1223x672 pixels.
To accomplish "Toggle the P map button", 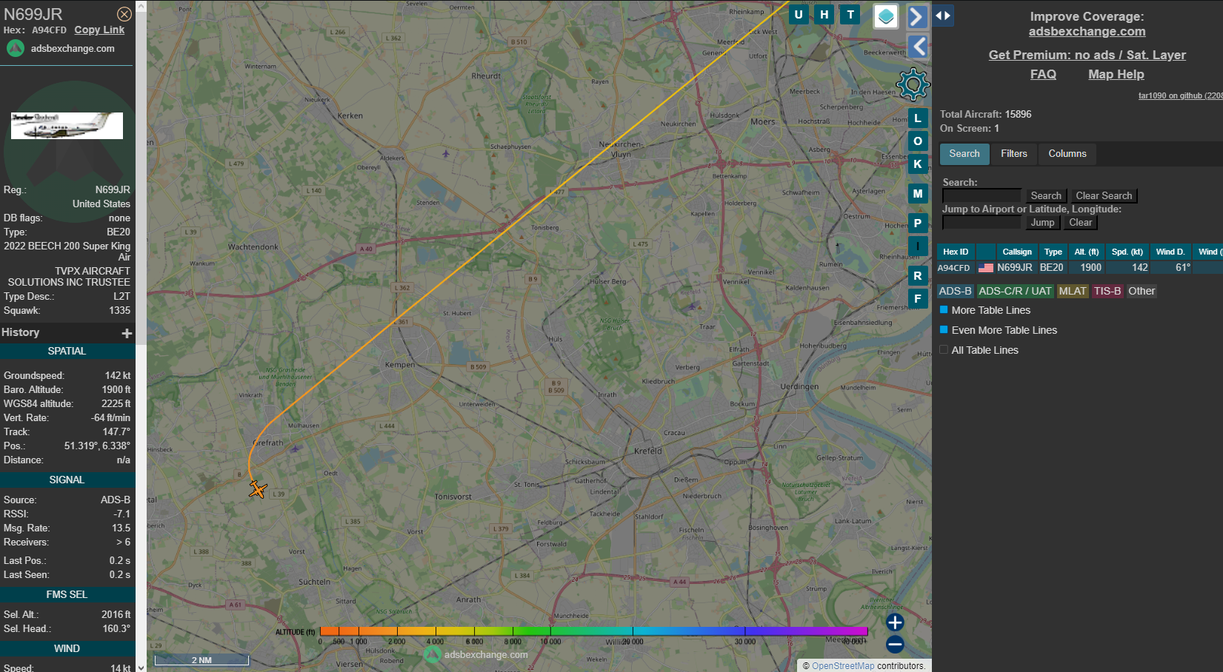I will [x=918, y=224].
